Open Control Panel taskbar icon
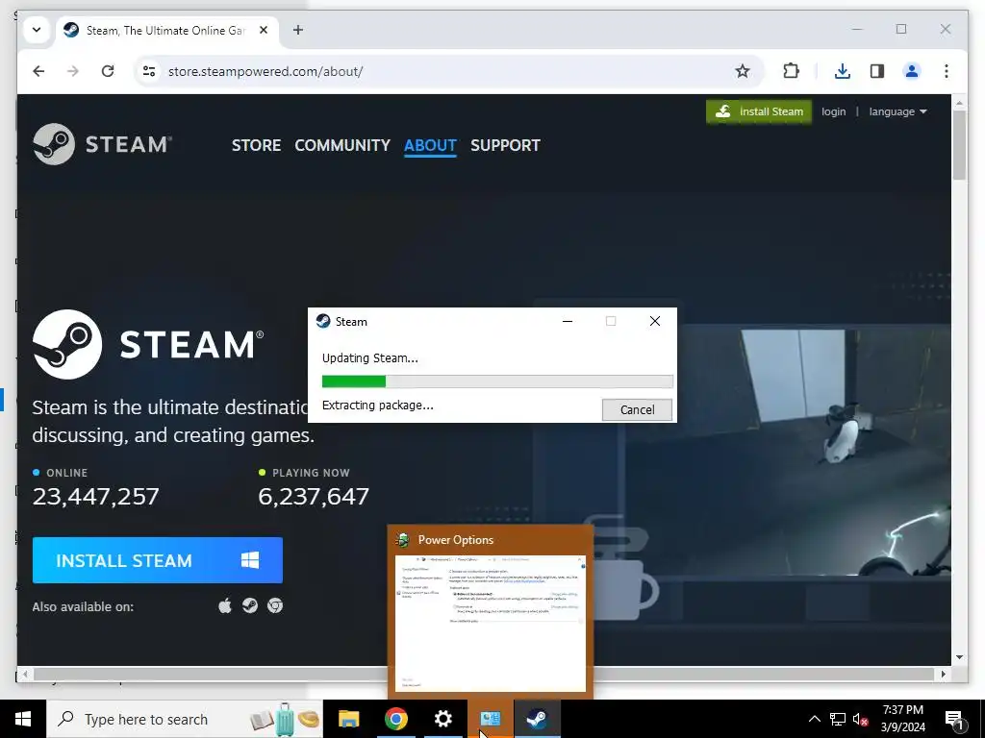The image size is (985, 738). pos(490,719)
